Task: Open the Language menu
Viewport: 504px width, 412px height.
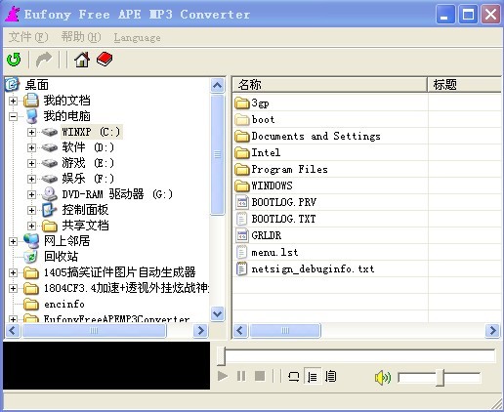Action: tap(137, 38)
